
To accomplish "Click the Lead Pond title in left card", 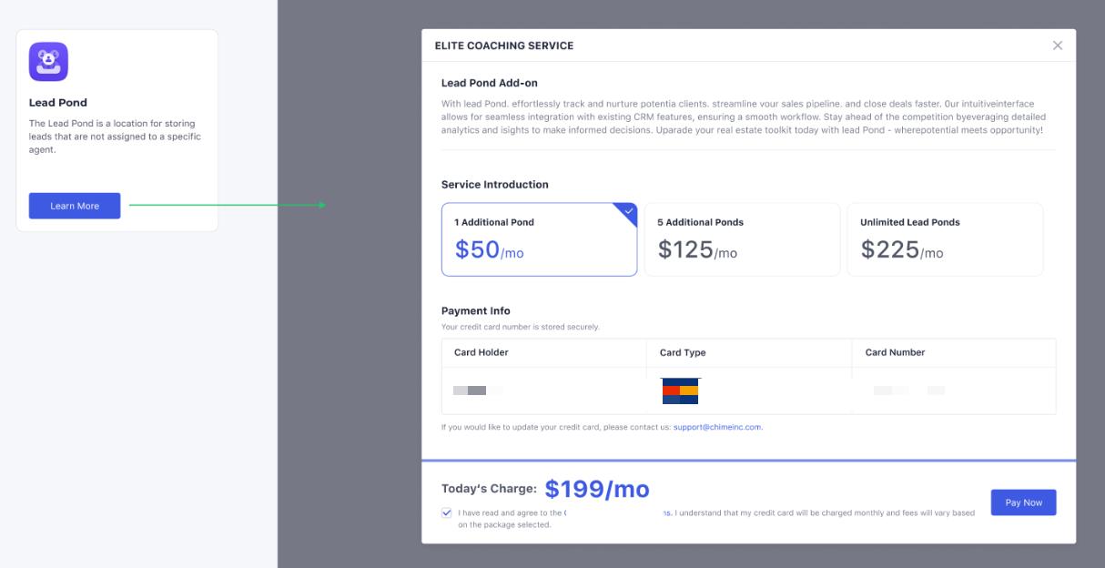I will 58,103.
